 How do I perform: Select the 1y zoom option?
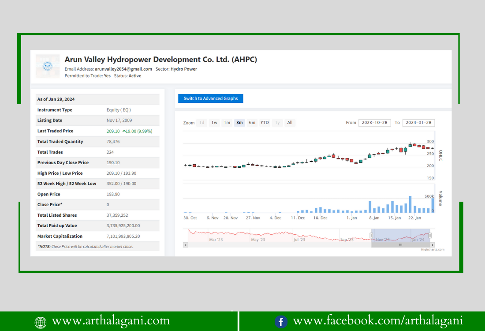point(277,123)
